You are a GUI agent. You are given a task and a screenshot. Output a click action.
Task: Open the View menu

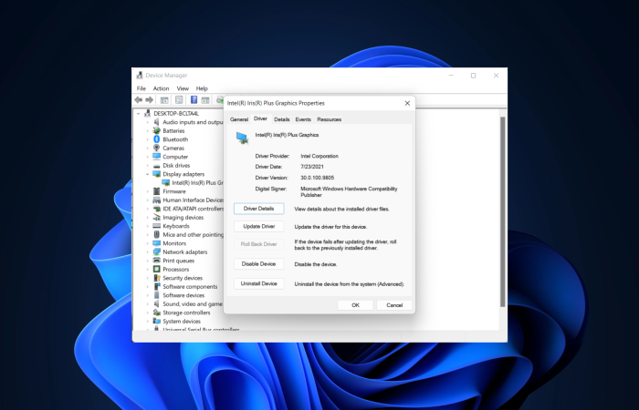(x=183, y=88)
